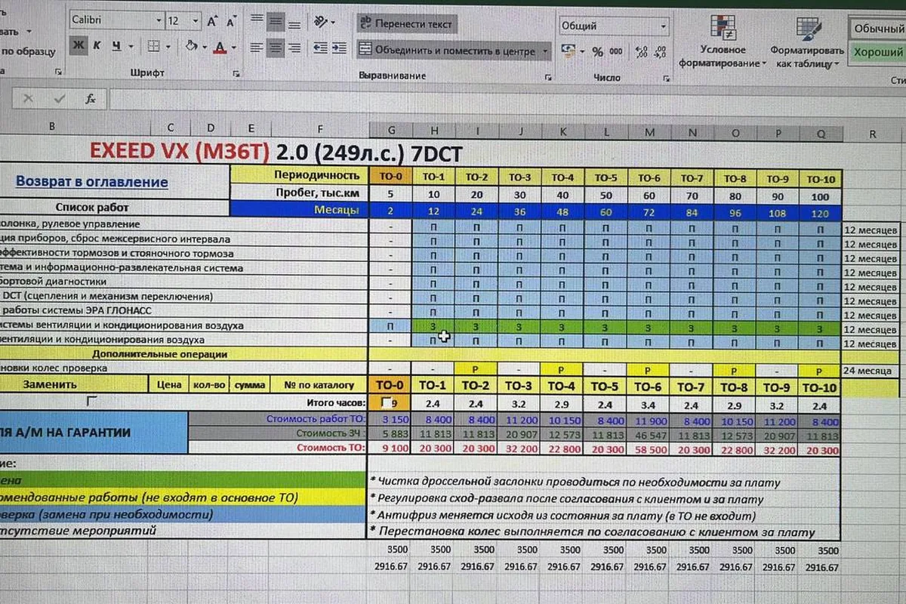Cancel formula entry with the X icon
This screenshot has width=906, height=604.
tap(29, 99)
